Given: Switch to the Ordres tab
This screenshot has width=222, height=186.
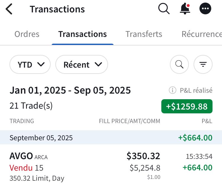Looking at the screenshot, I should point(27,34).
